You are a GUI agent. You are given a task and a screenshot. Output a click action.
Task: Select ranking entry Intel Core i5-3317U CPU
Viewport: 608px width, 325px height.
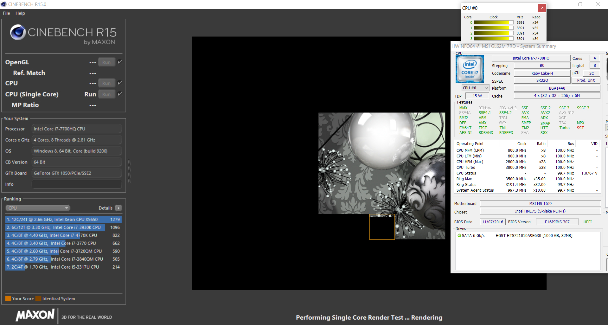pos(63,267)
